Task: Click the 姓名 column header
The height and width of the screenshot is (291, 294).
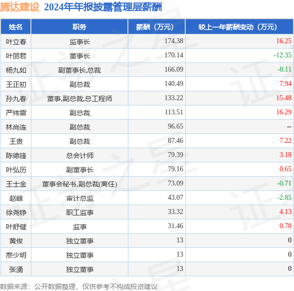Action: click(x=16, y=27)
